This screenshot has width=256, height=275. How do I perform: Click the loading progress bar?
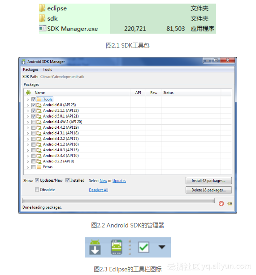pos(118,201)
